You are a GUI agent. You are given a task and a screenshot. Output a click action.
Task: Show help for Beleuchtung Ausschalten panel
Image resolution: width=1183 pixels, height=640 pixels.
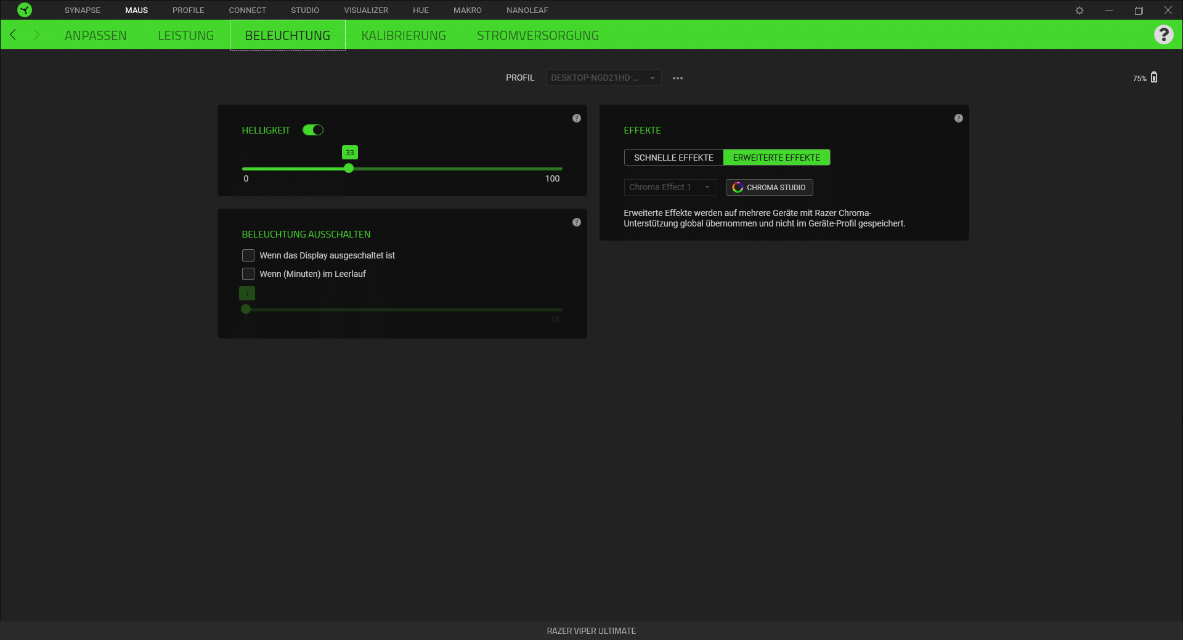576,222
